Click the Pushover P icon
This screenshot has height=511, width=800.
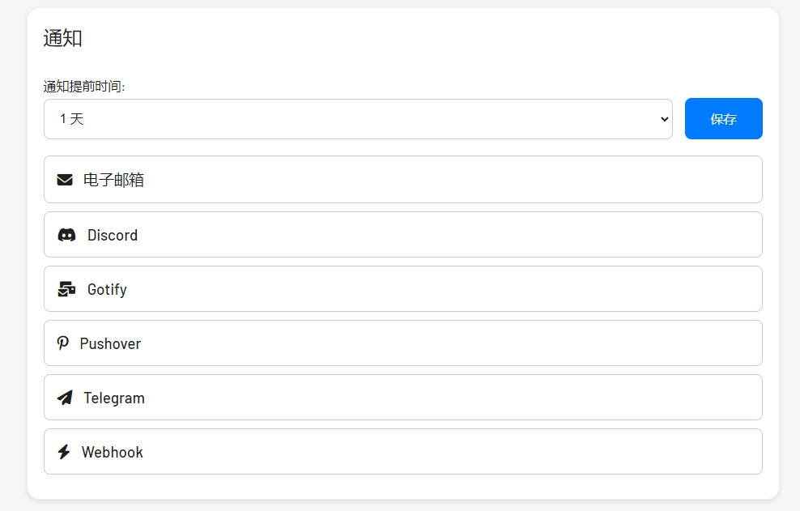pos(62,343)
